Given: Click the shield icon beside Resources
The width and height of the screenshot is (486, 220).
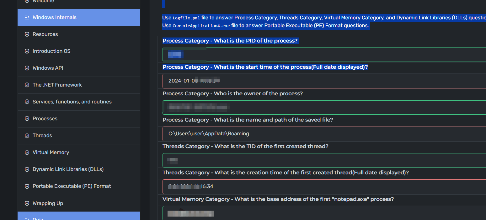Looking at the screenshot, I should click(x=27, y=34).
